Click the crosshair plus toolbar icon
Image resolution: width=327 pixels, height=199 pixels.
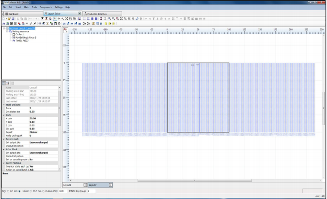click(59, 19)
